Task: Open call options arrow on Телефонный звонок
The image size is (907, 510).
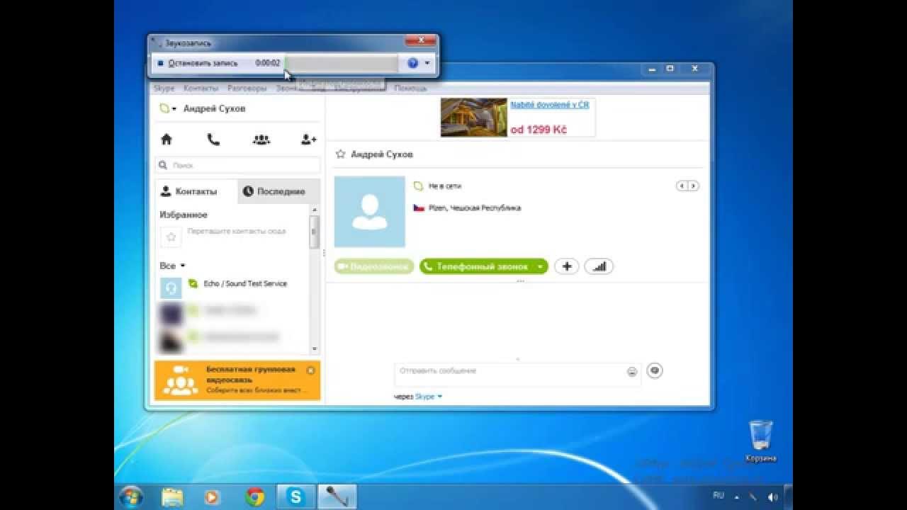Action: coord(541,266)
